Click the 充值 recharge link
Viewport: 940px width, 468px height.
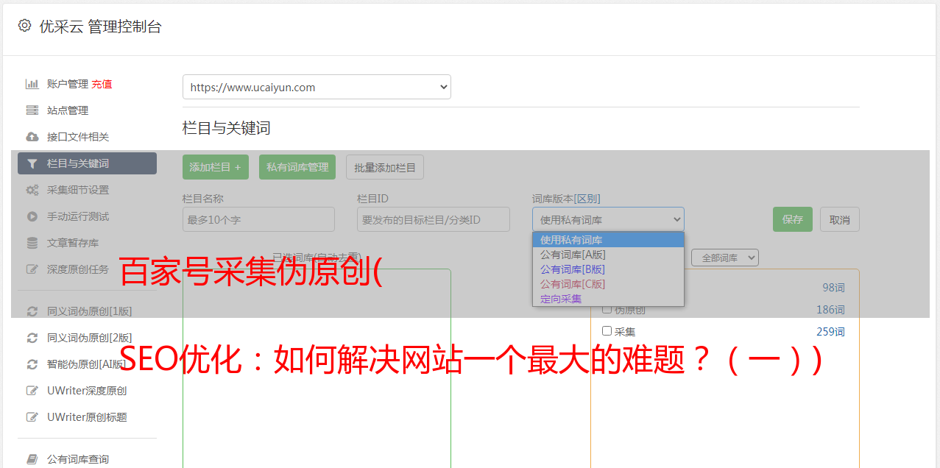[x=102, y=84]
